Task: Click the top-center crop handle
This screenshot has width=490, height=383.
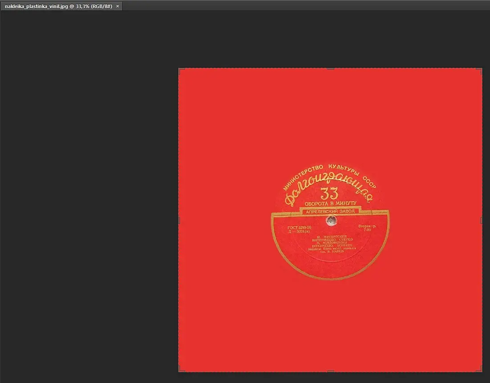Action: tap(331, 69)
